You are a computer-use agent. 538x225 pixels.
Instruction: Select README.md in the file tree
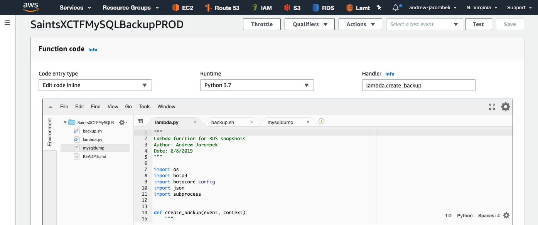pos(95,156)
